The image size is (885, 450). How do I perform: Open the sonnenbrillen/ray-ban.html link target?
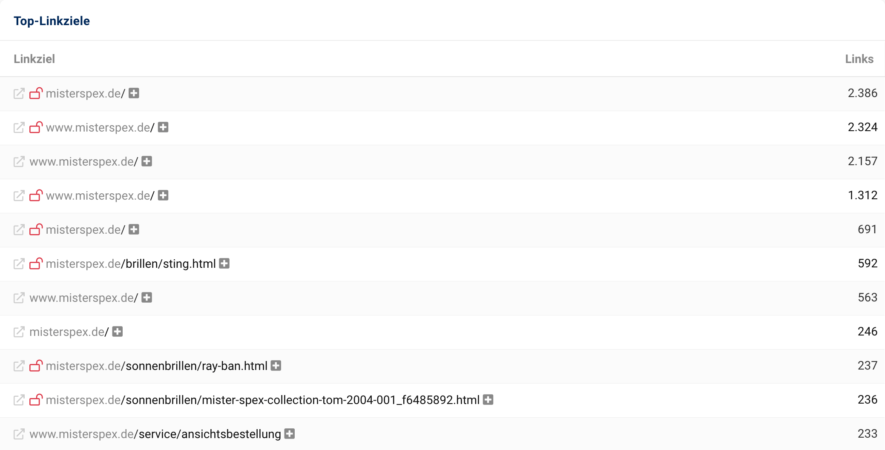click(x=156, y=366)
